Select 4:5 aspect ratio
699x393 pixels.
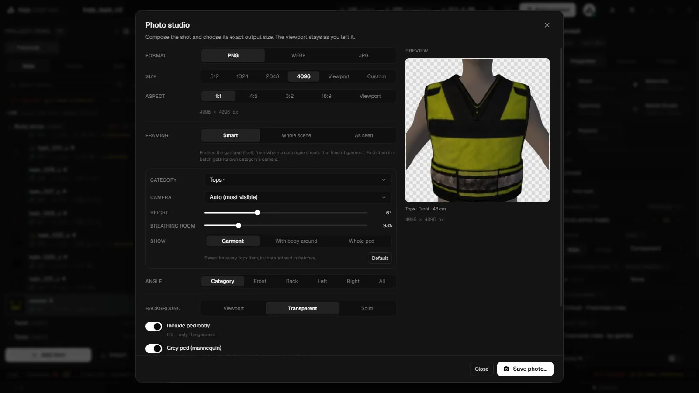point(253,96)
